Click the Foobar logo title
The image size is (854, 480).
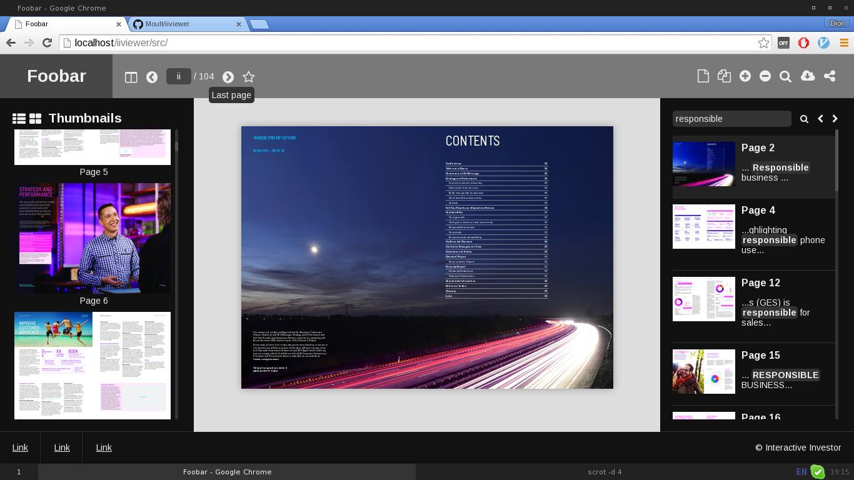click(56, 76)
